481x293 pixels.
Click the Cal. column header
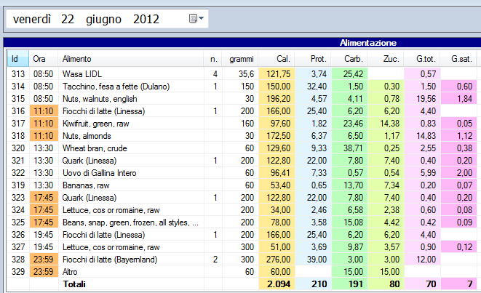click(x=277, y=59)
